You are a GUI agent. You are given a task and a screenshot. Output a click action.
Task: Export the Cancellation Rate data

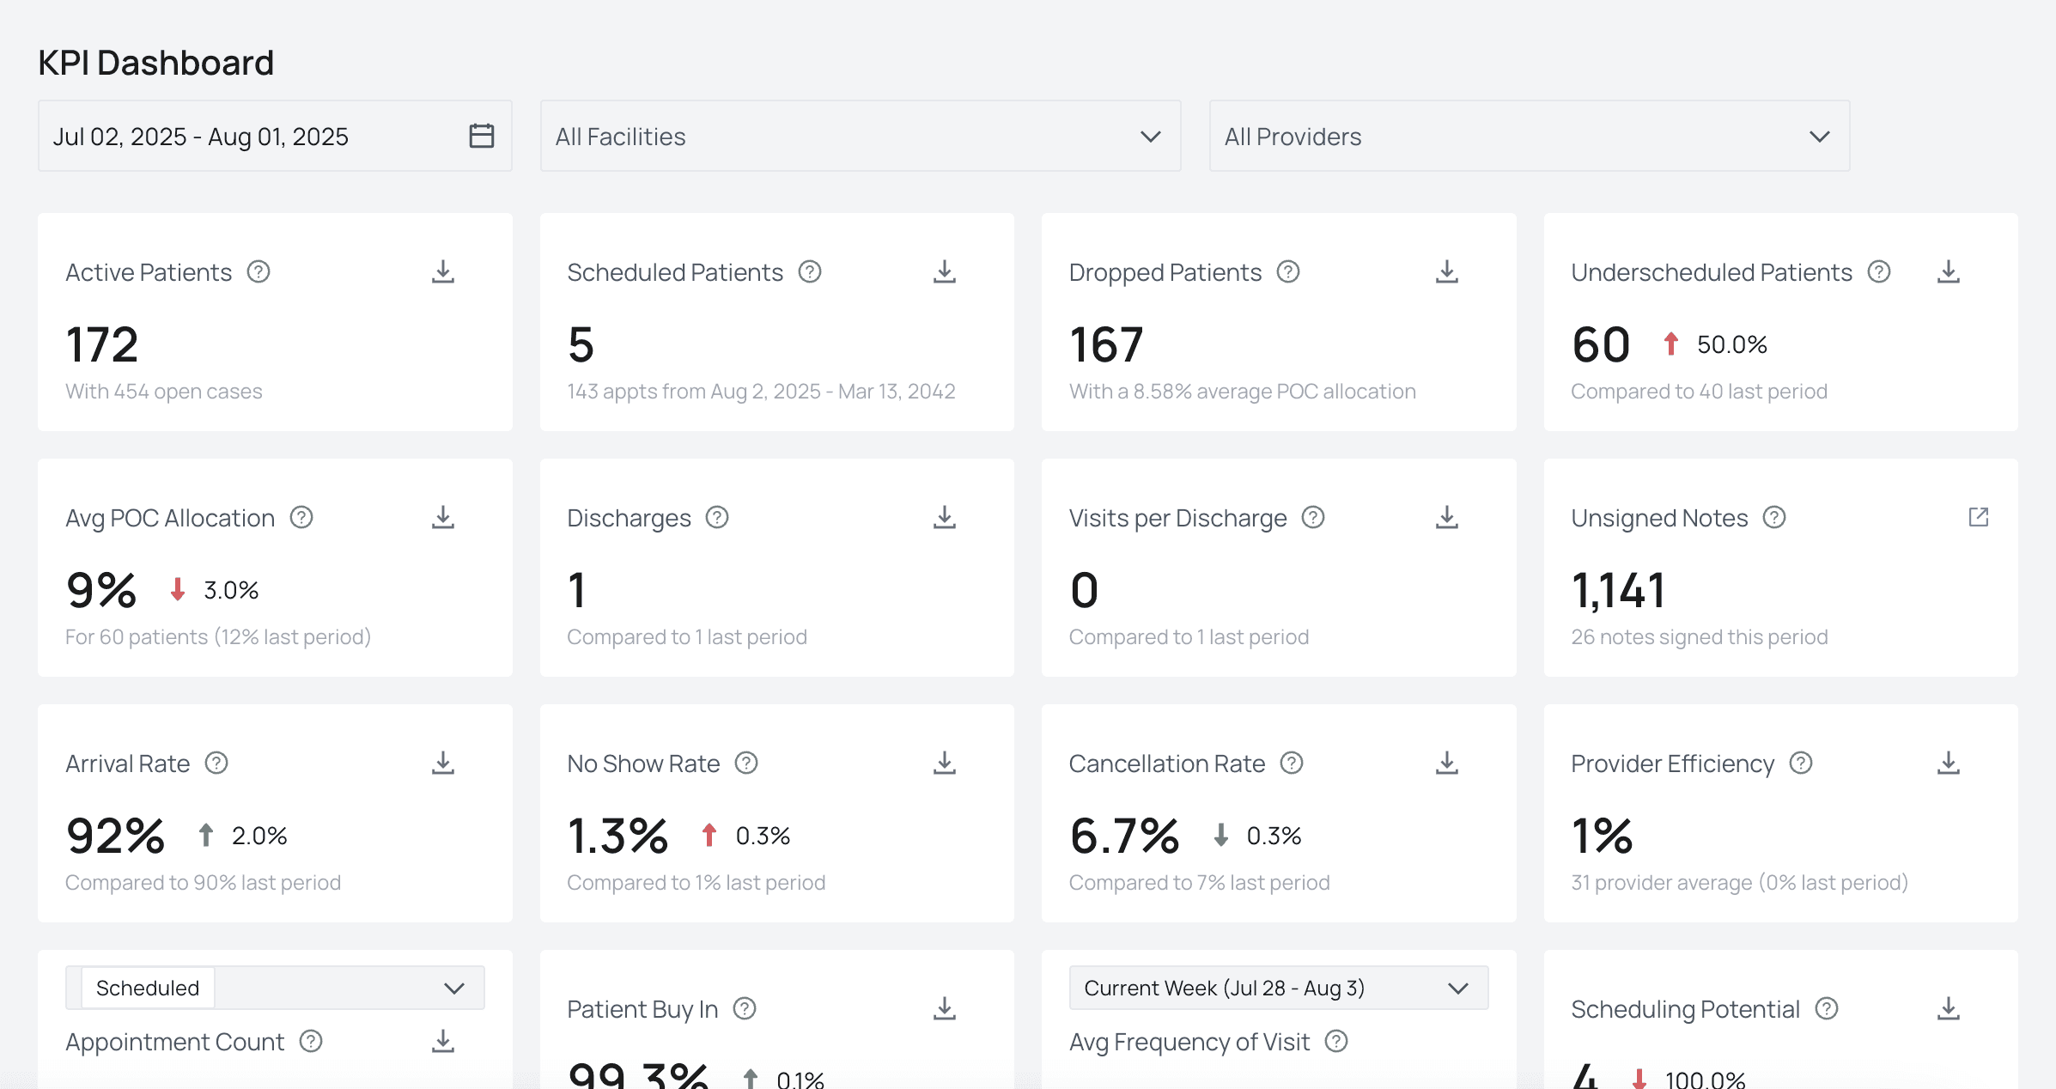[x=1446, y=763]
